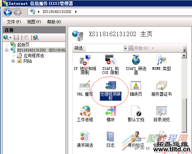Open MIME 类型 feature

[161, 63]
